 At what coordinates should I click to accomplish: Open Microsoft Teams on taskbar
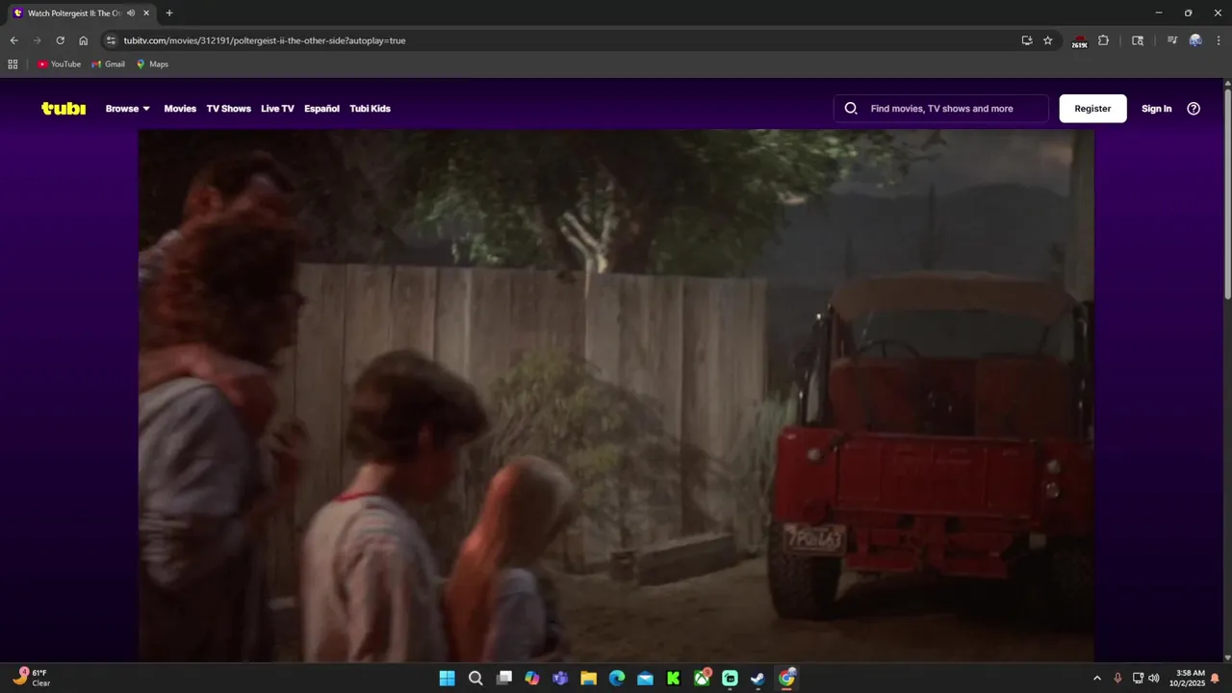pyautogui.click(x=560, y=679)
